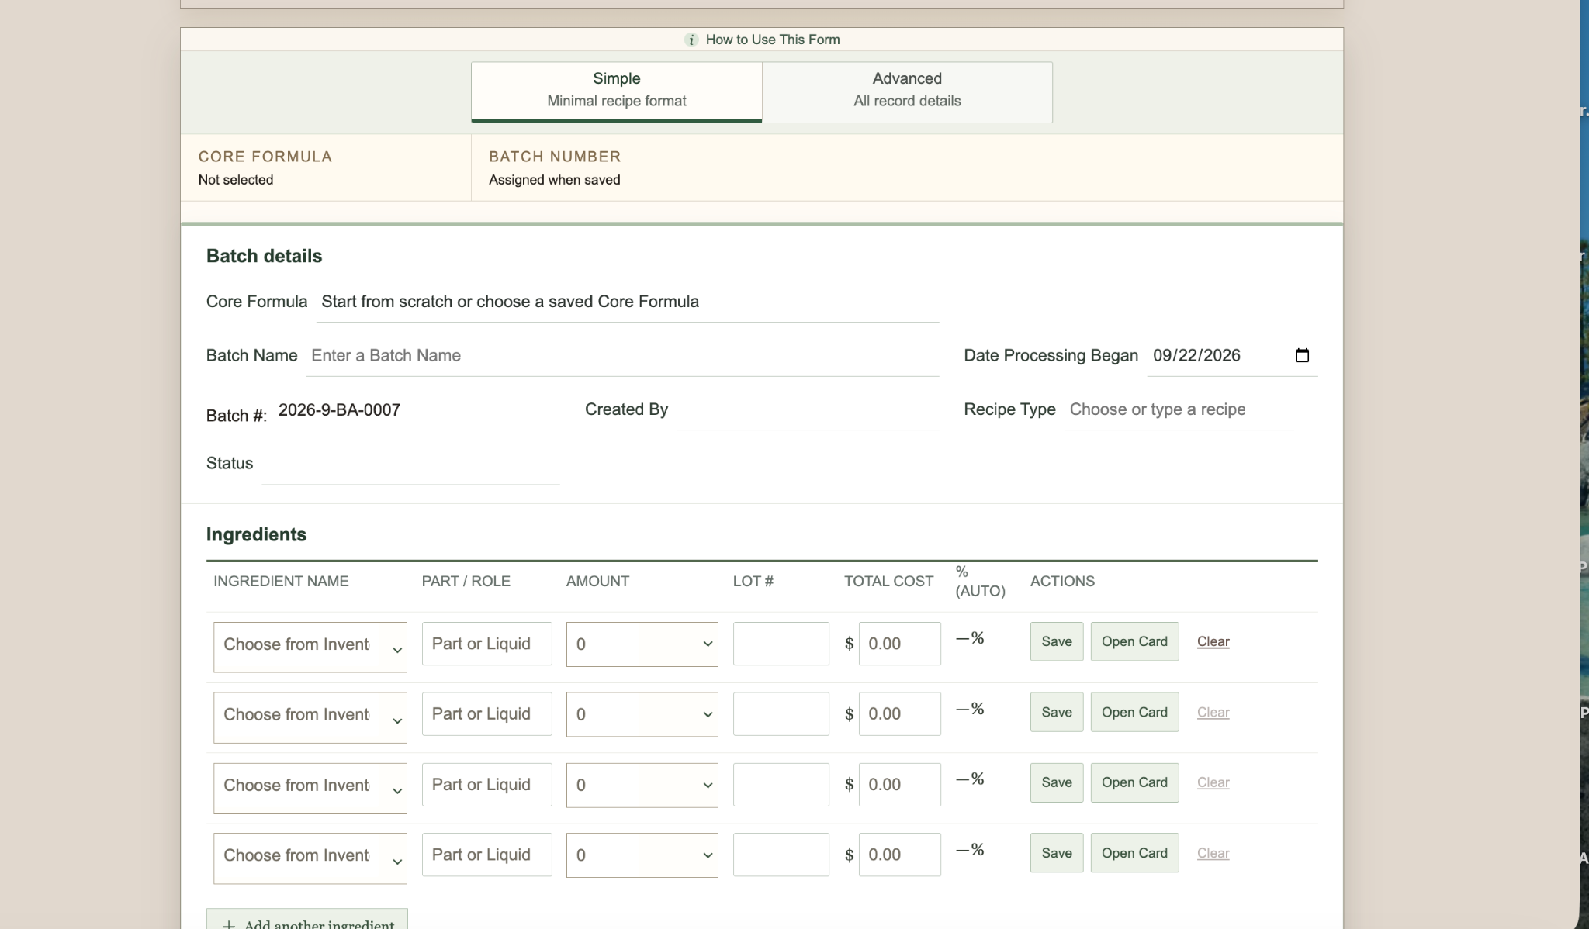
Task: Click the fourth row Total Cost field
Action: click(899, 855)
